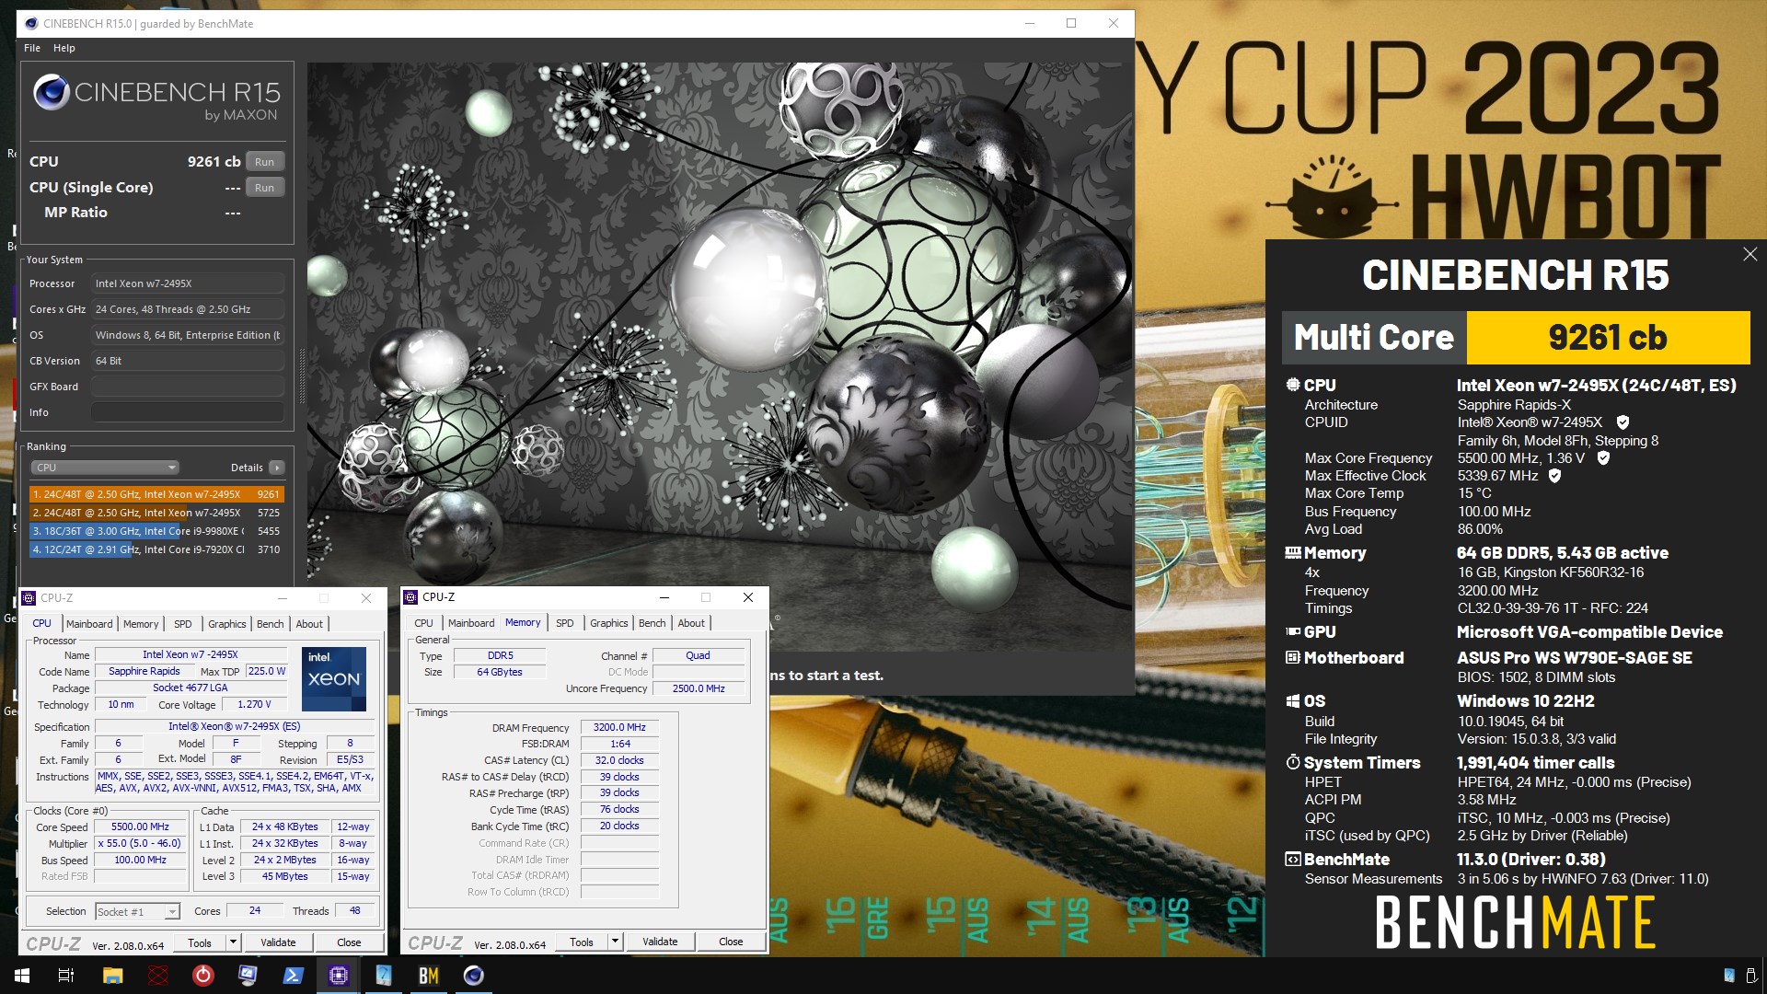Open SPD tab in right CPU-Z window
The width and height of the screenshot is (1767, 994).
pyautogui.click(x=565, y=623)
